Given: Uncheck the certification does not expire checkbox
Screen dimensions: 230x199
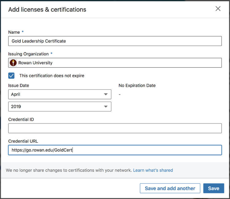Looking at the screenshot, I should click(x=11, y=76).
